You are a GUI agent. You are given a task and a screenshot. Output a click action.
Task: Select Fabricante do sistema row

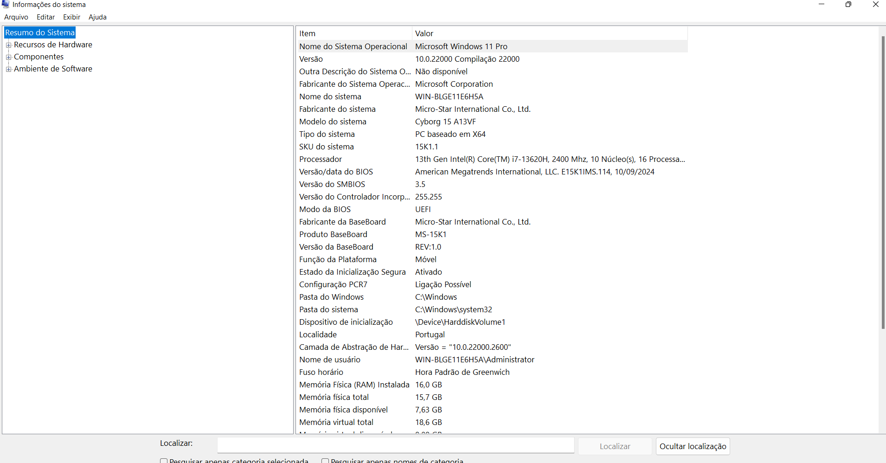pos(492,109)
